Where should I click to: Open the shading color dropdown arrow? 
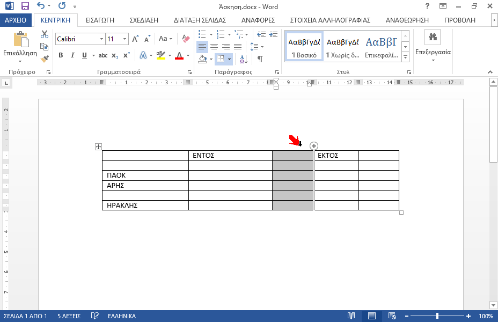(211, 60)
